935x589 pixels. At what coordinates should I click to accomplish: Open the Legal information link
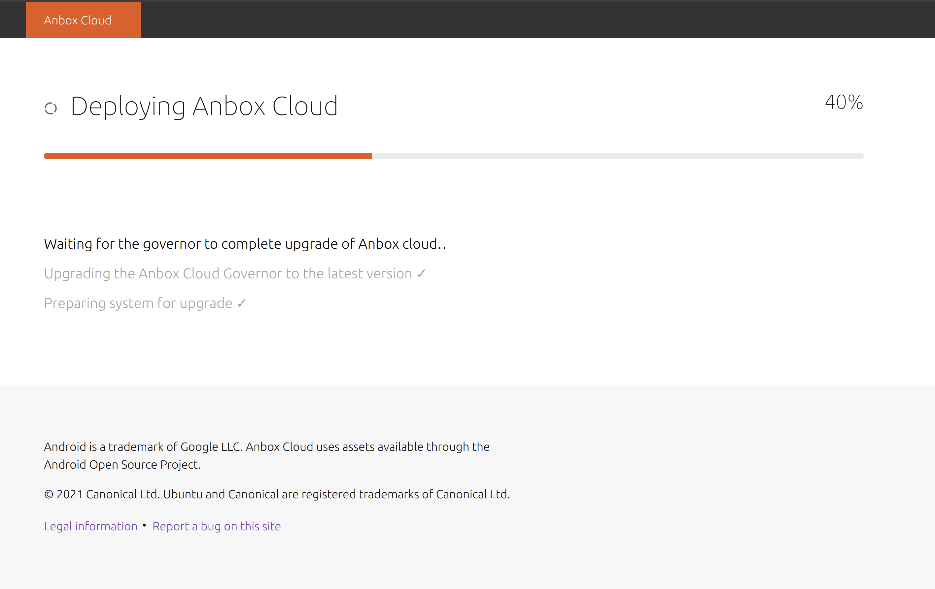91,526
